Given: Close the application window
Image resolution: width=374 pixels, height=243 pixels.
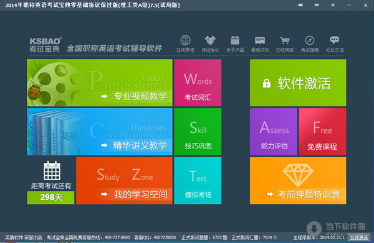Looking at the screenshot, I should tap(365, 5).
